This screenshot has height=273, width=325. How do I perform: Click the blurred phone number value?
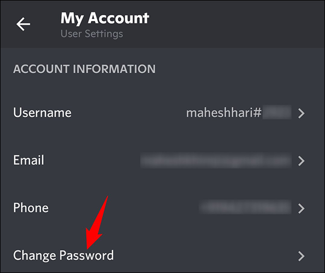click(x=245, y=207)
